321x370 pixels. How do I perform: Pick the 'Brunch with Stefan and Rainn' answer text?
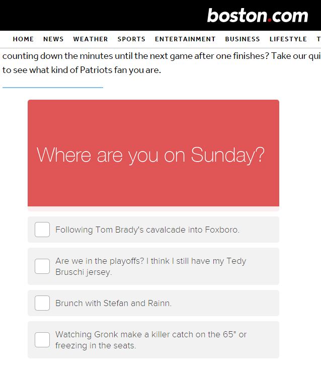point(113,303)
